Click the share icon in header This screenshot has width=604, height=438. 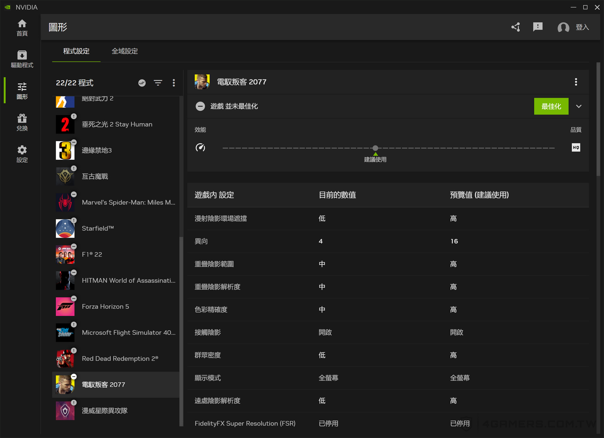(x=516, y=27)
